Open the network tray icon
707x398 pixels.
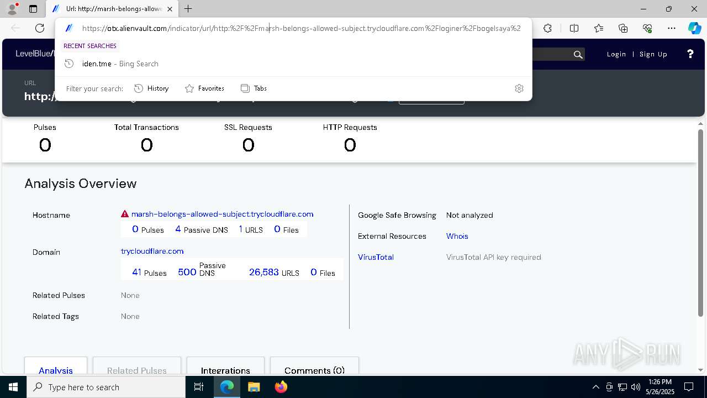pos(622,387)
